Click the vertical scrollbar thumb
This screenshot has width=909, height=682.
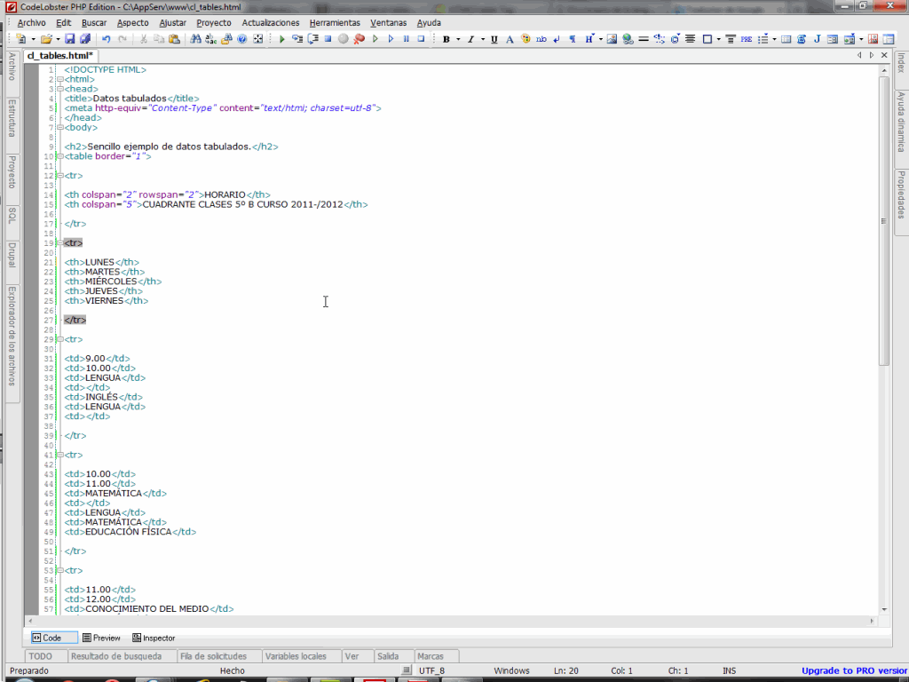(x=884, y=221)
